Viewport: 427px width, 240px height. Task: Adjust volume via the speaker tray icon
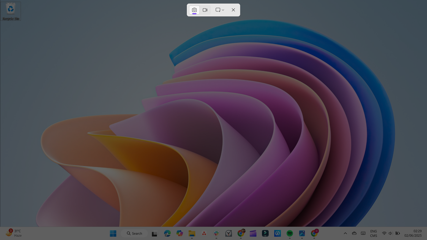coord(390,233)
